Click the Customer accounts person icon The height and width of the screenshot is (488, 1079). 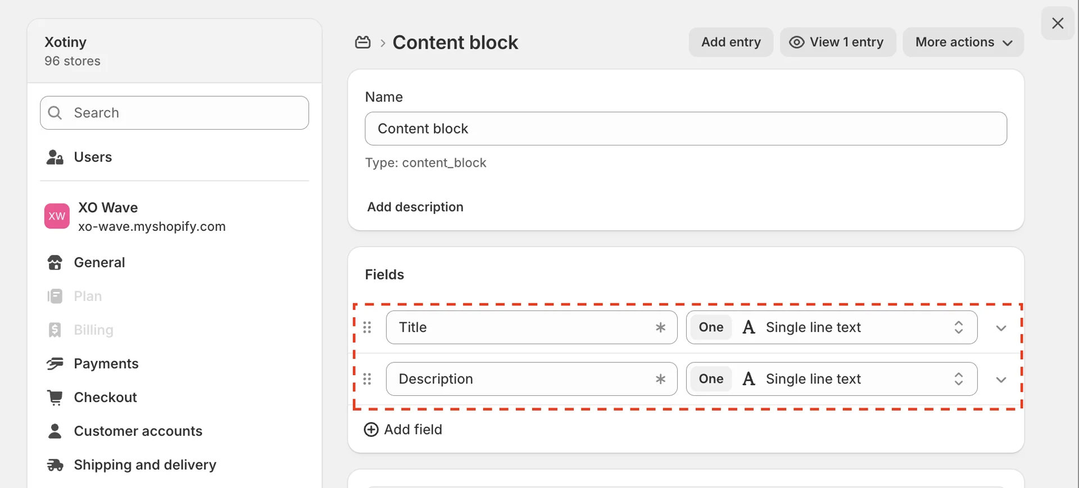[55, 431]
